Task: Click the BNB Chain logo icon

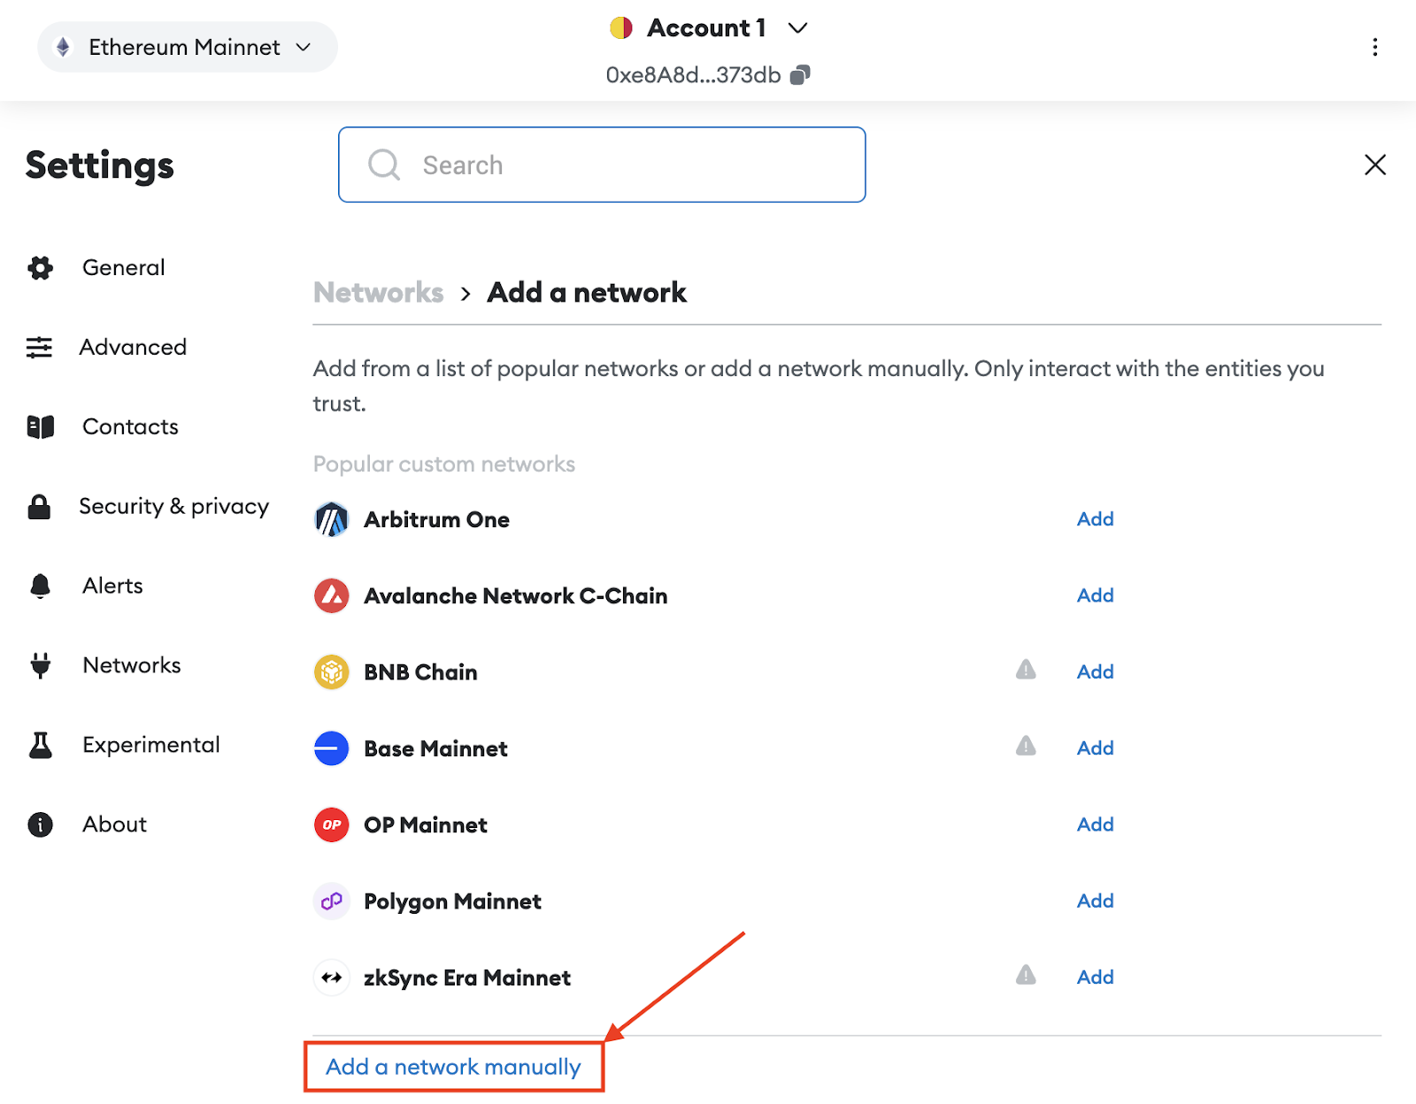Action: click(332, 672)
